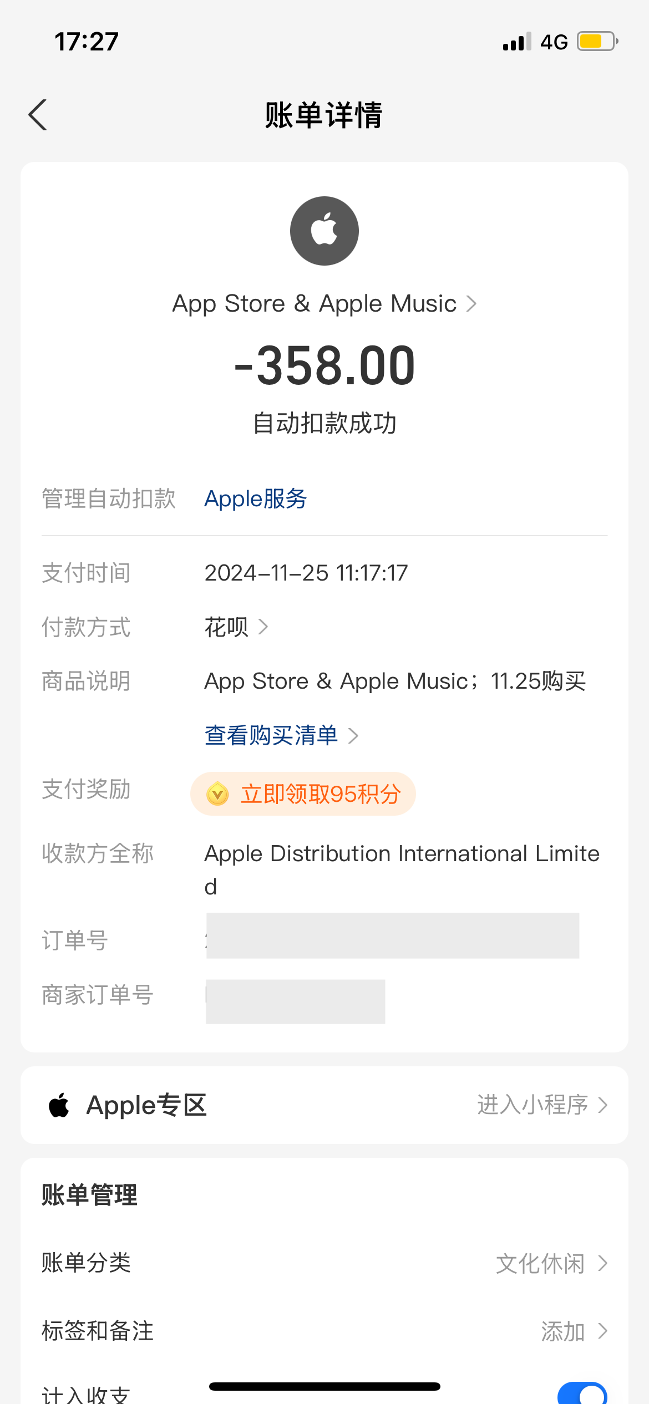The height and width of the screenshot is (1404, 649).
Task: Tap the -358.00 amount text
Action: [x=324, y=365]
